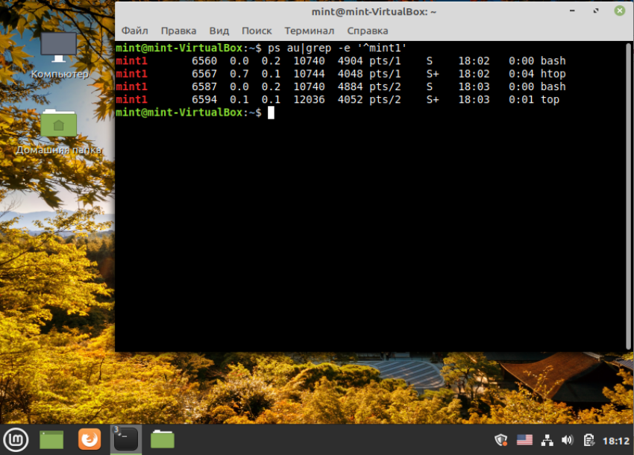Viewport: 634px width, 455px height.
Task: Minimize the terminal window
Action: (x=572, y=11)
